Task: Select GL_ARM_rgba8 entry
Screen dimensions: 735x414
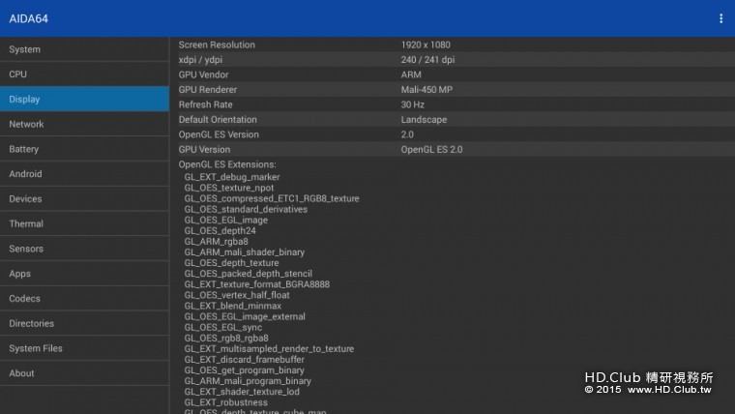Action: pyautogui.click(x=216, y=242)
